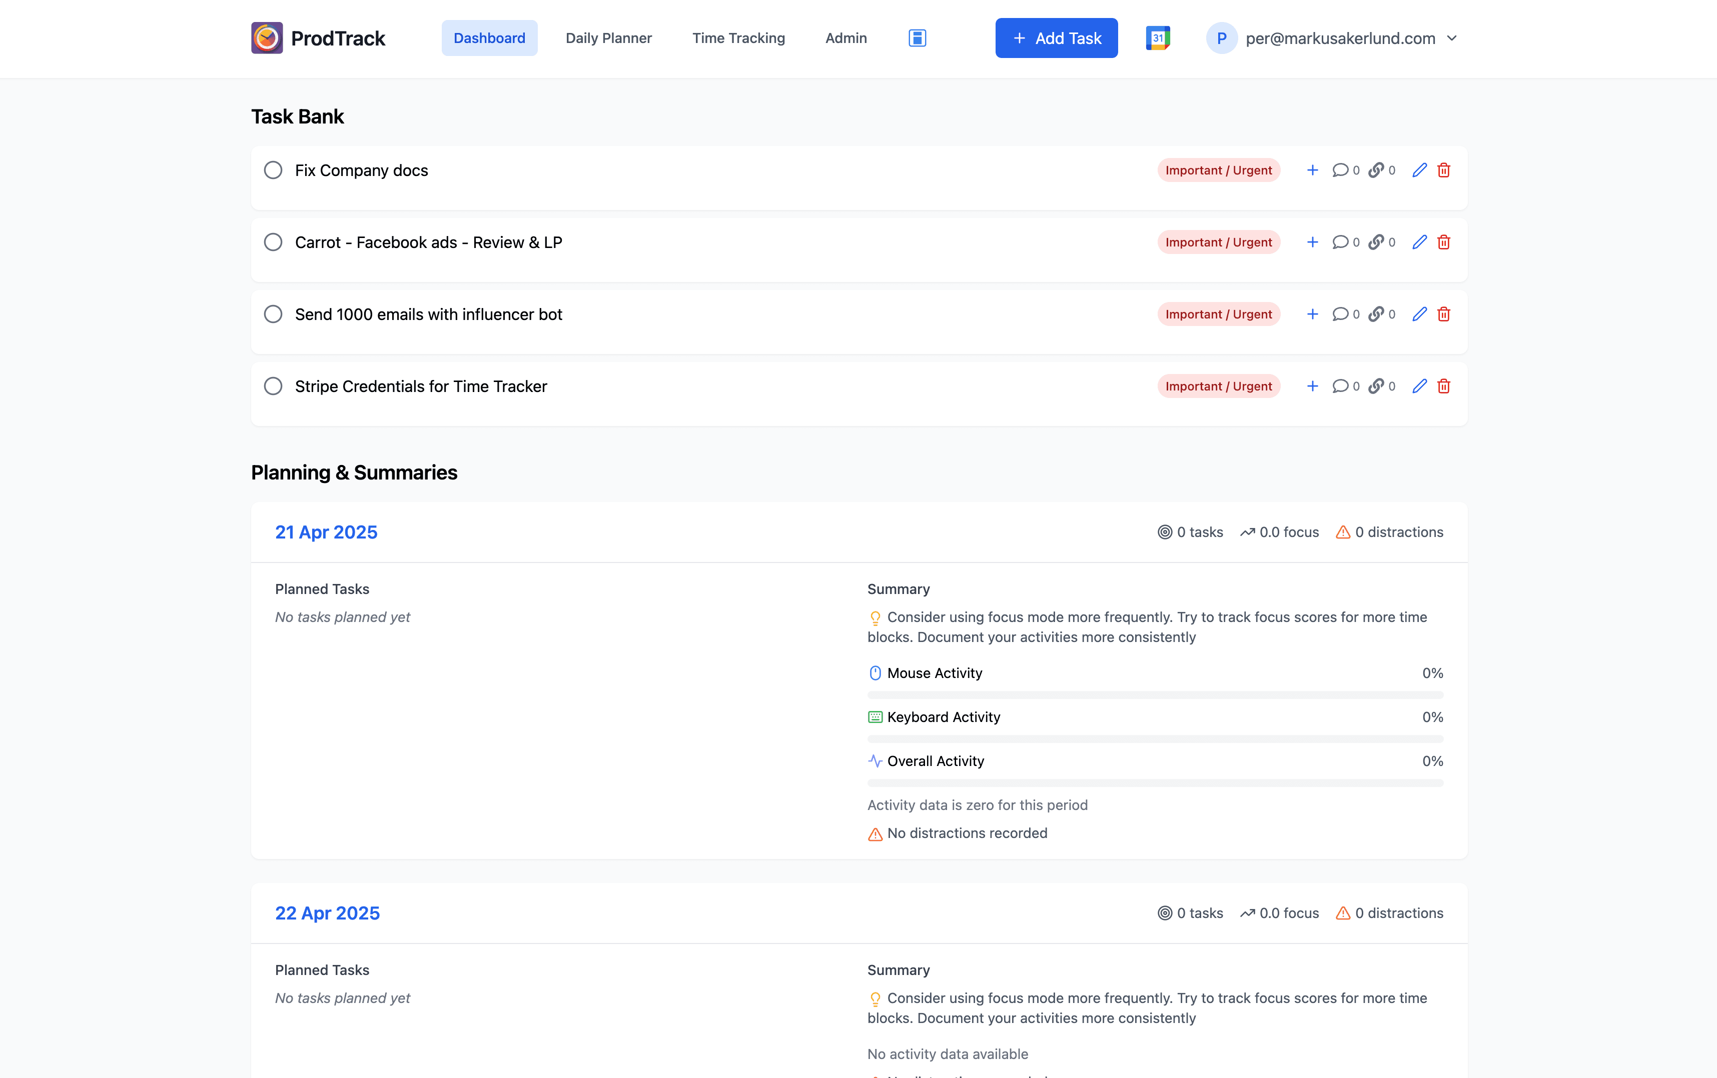Open the 21 Apr 2025 date link
The width and height of the screenshot is (1717, 1078).
click(x=326, y=532)
